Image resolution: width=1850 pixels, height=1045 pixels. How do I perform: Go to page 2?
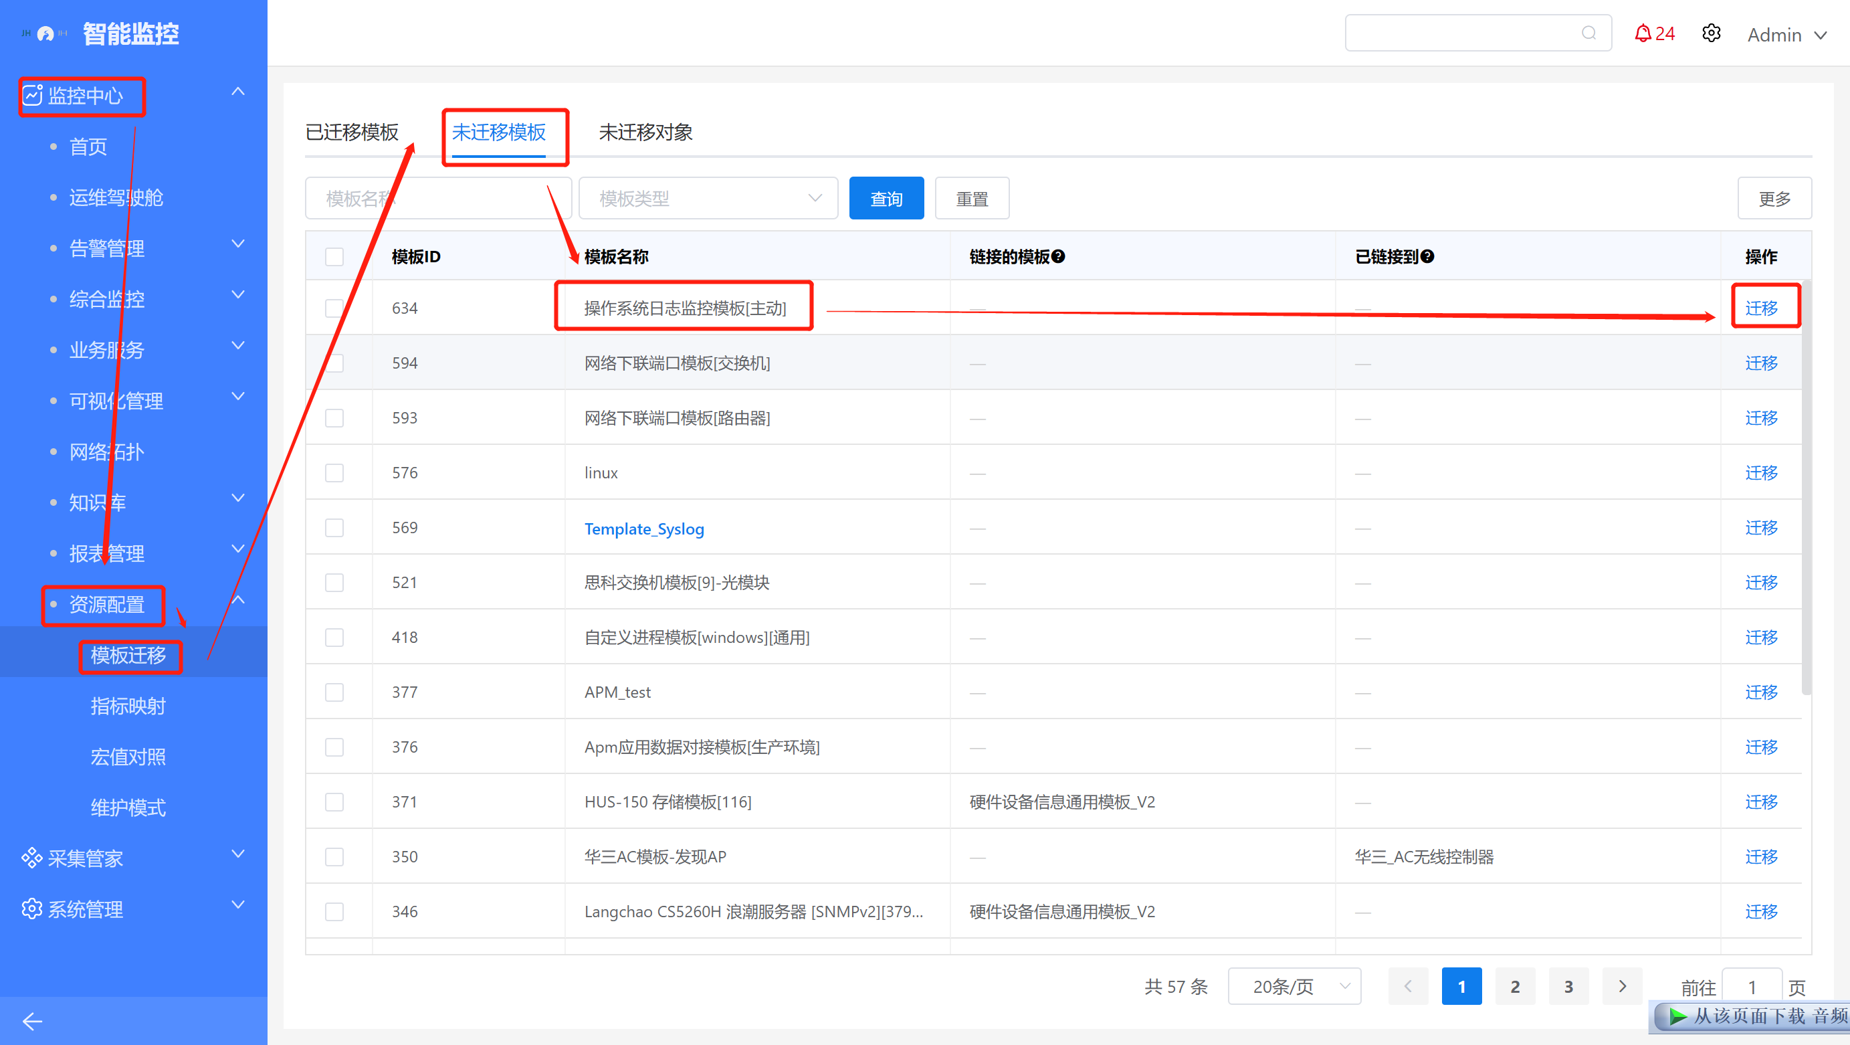tap(1516, 987)
